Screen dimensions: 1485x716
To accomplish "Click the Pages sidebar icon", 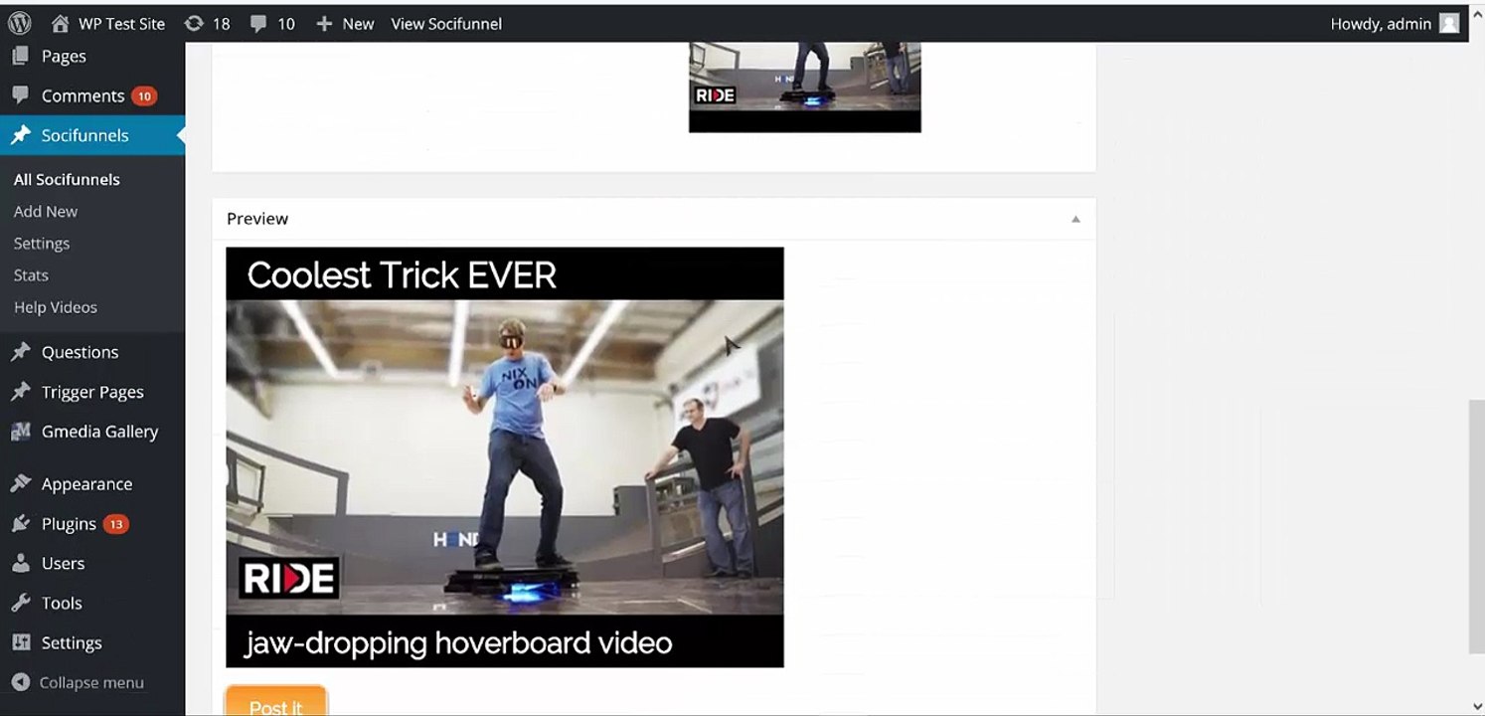I will [21, 56].
